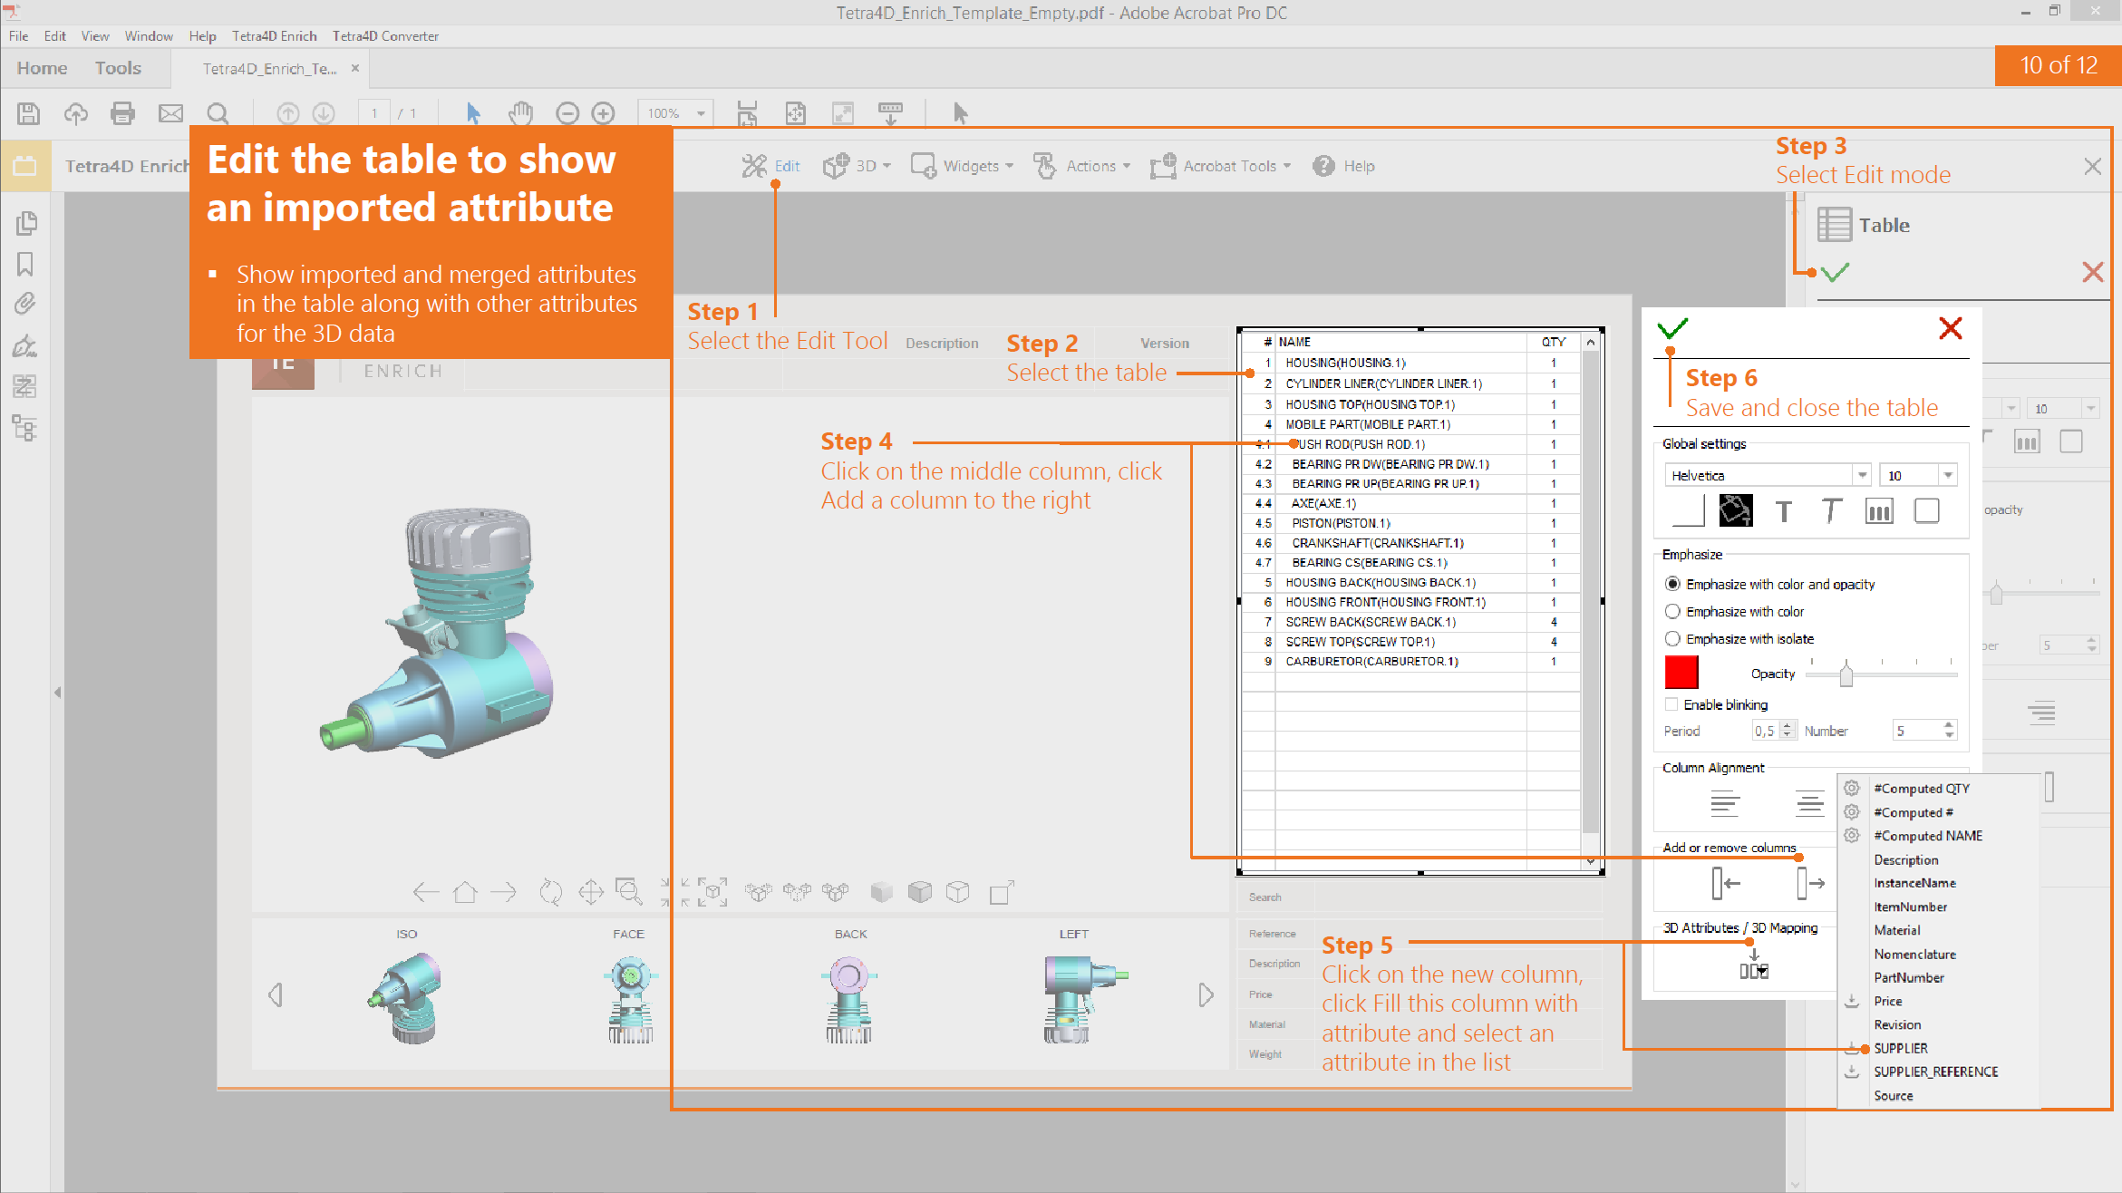This screenshot has width=2122, height=1193.
Task: Open the Model Tree sidebar icon
Action: pyautogui.click(x=25, y=428)
